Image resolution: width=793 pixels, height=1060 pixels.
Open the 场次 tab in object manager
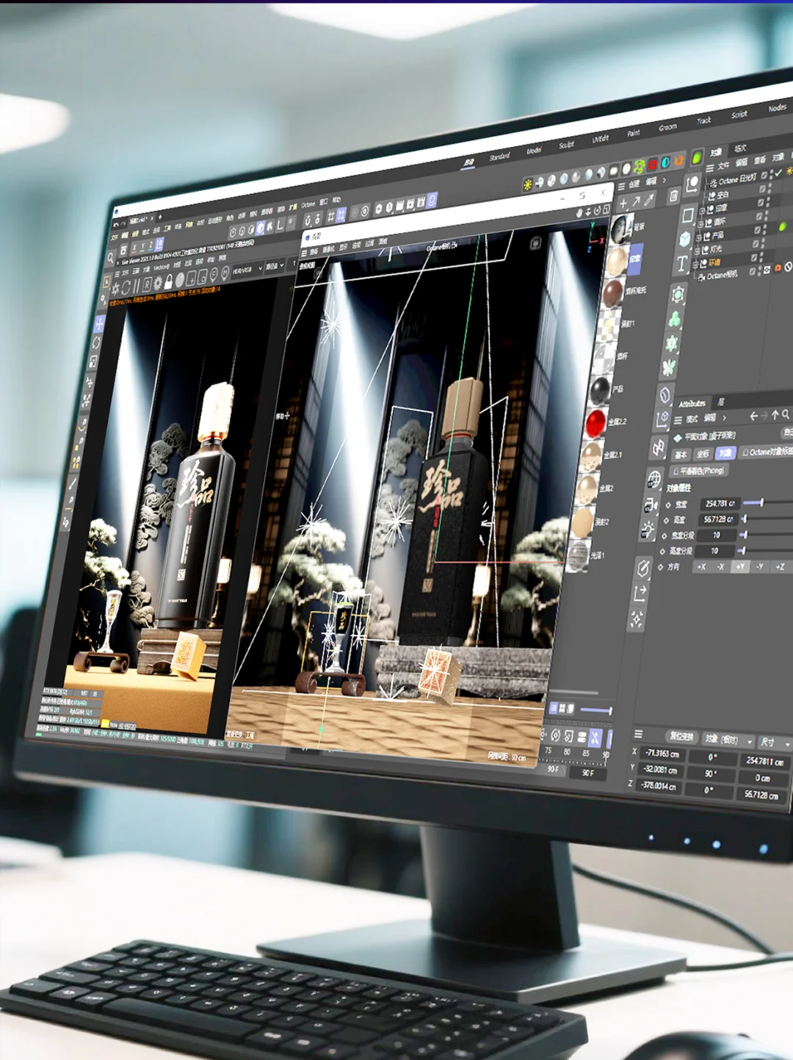740,148
